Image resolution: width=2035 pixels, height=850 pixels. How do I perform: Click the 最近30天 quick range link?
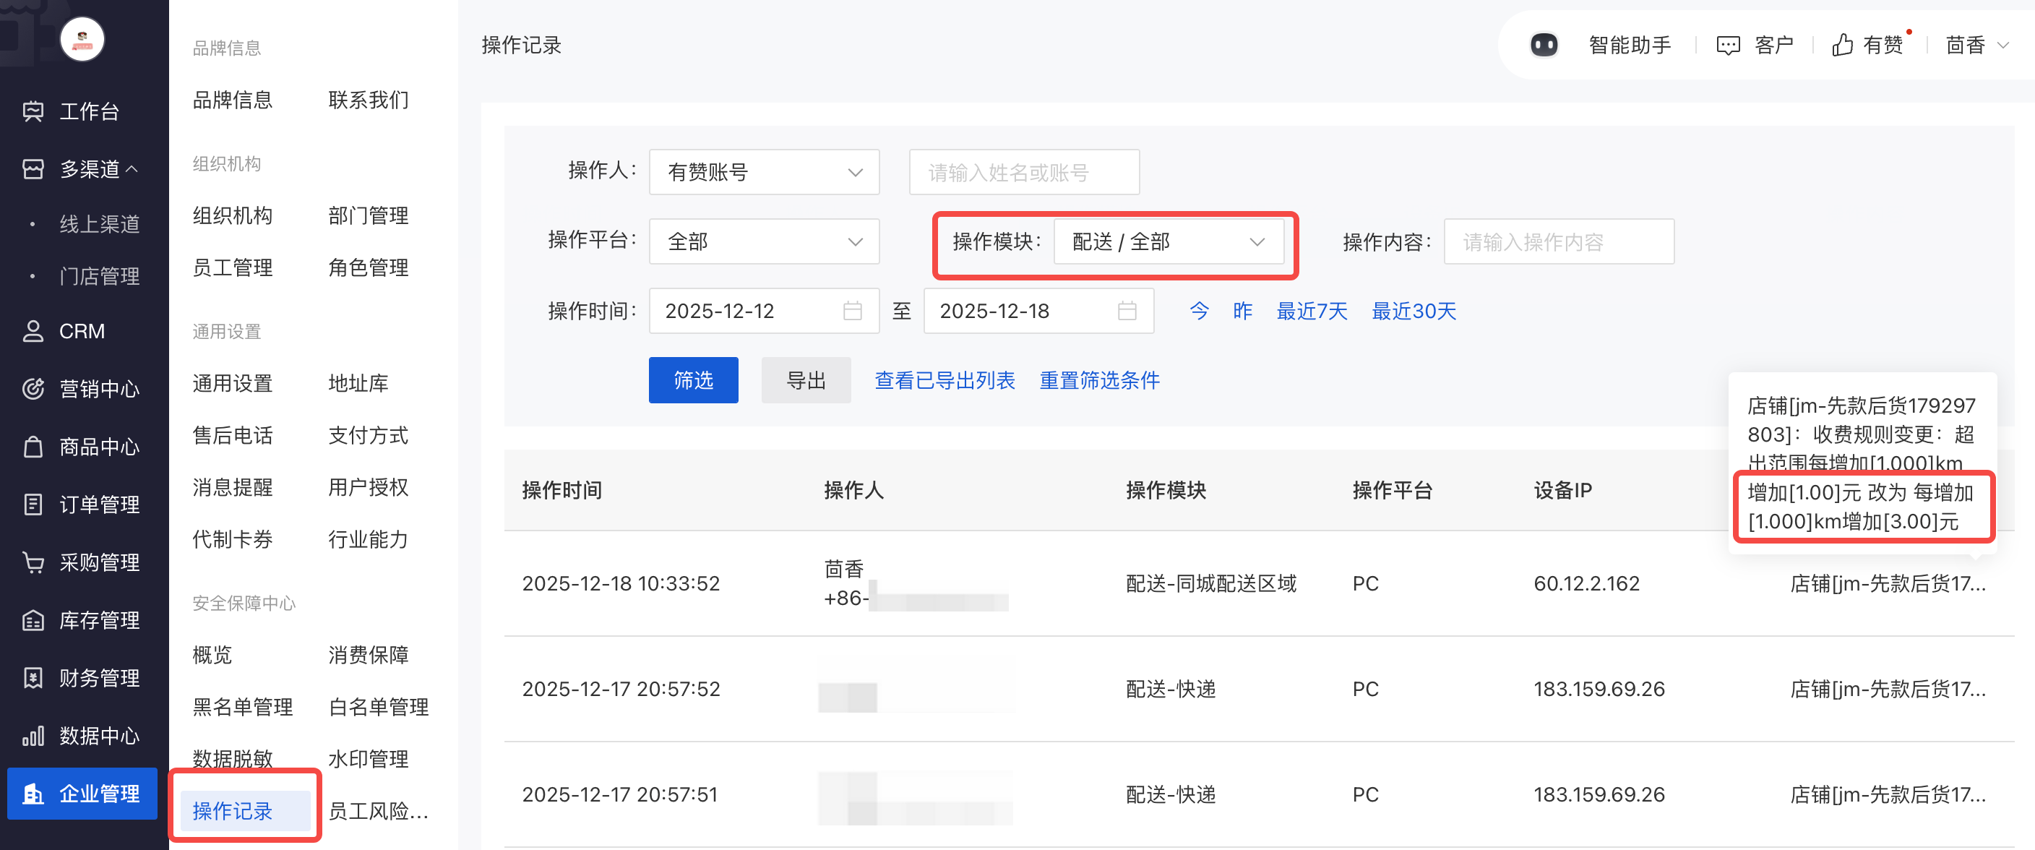pos(1414,312)
